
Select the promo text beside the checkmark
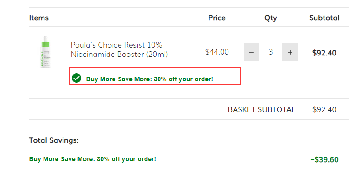coord(150,79)
